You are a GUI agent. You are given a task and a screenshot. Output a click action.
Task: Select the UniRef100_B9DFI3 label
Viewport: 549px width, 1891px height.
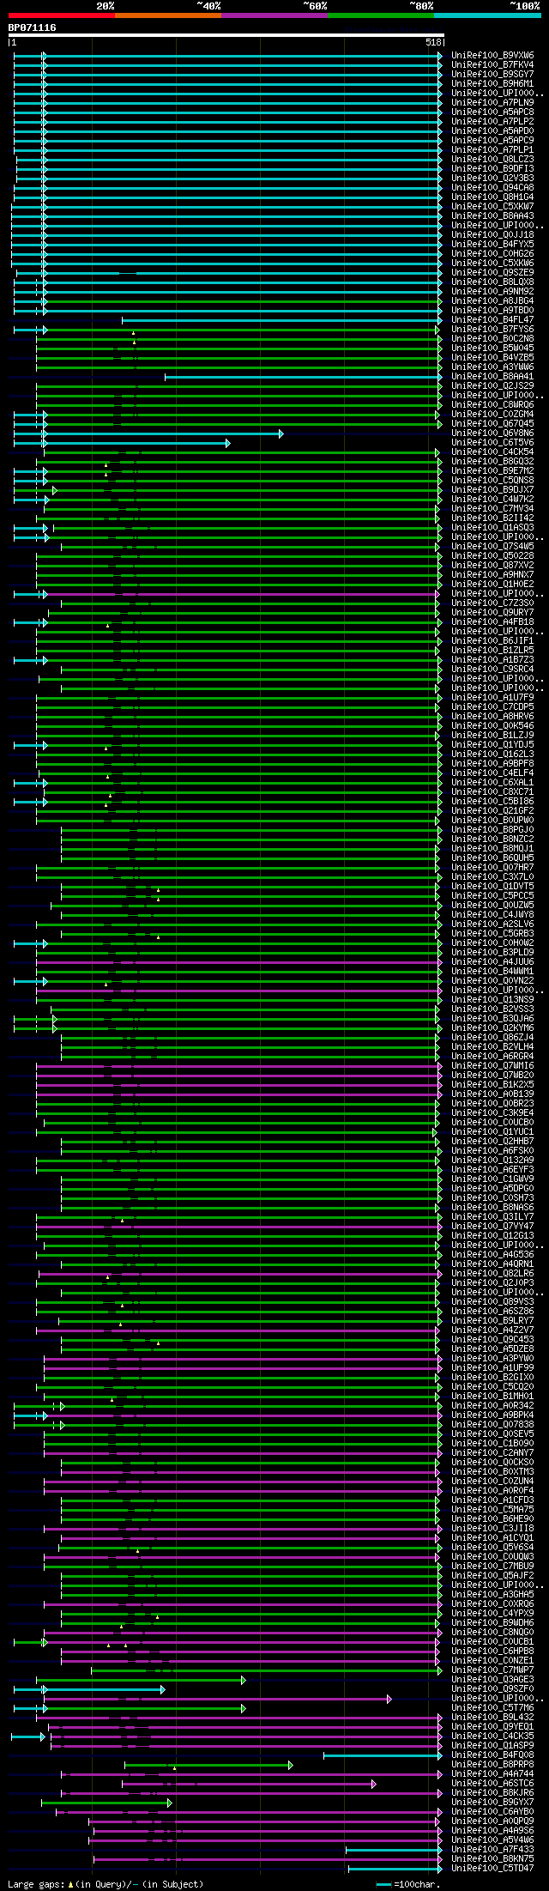click(x=492, y=169)
